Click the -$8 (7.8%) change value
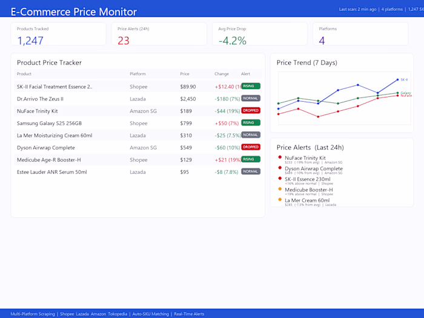The image size is (424, 318). pyautogui.click(x=227, y=172)
